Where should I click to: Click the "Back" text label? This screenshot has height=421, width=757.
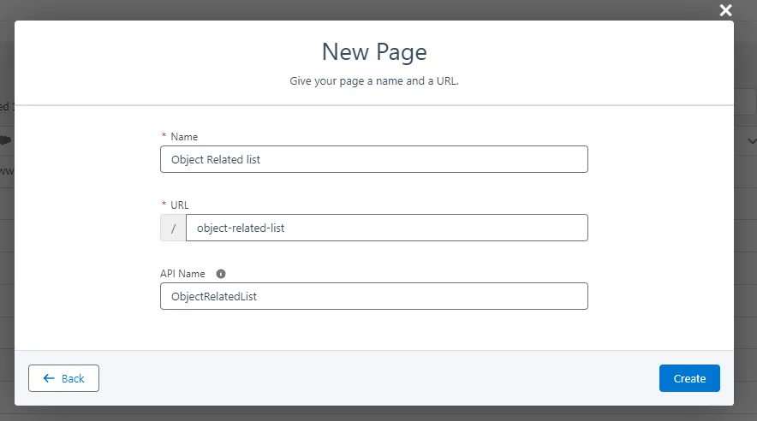tap(73, 378)
